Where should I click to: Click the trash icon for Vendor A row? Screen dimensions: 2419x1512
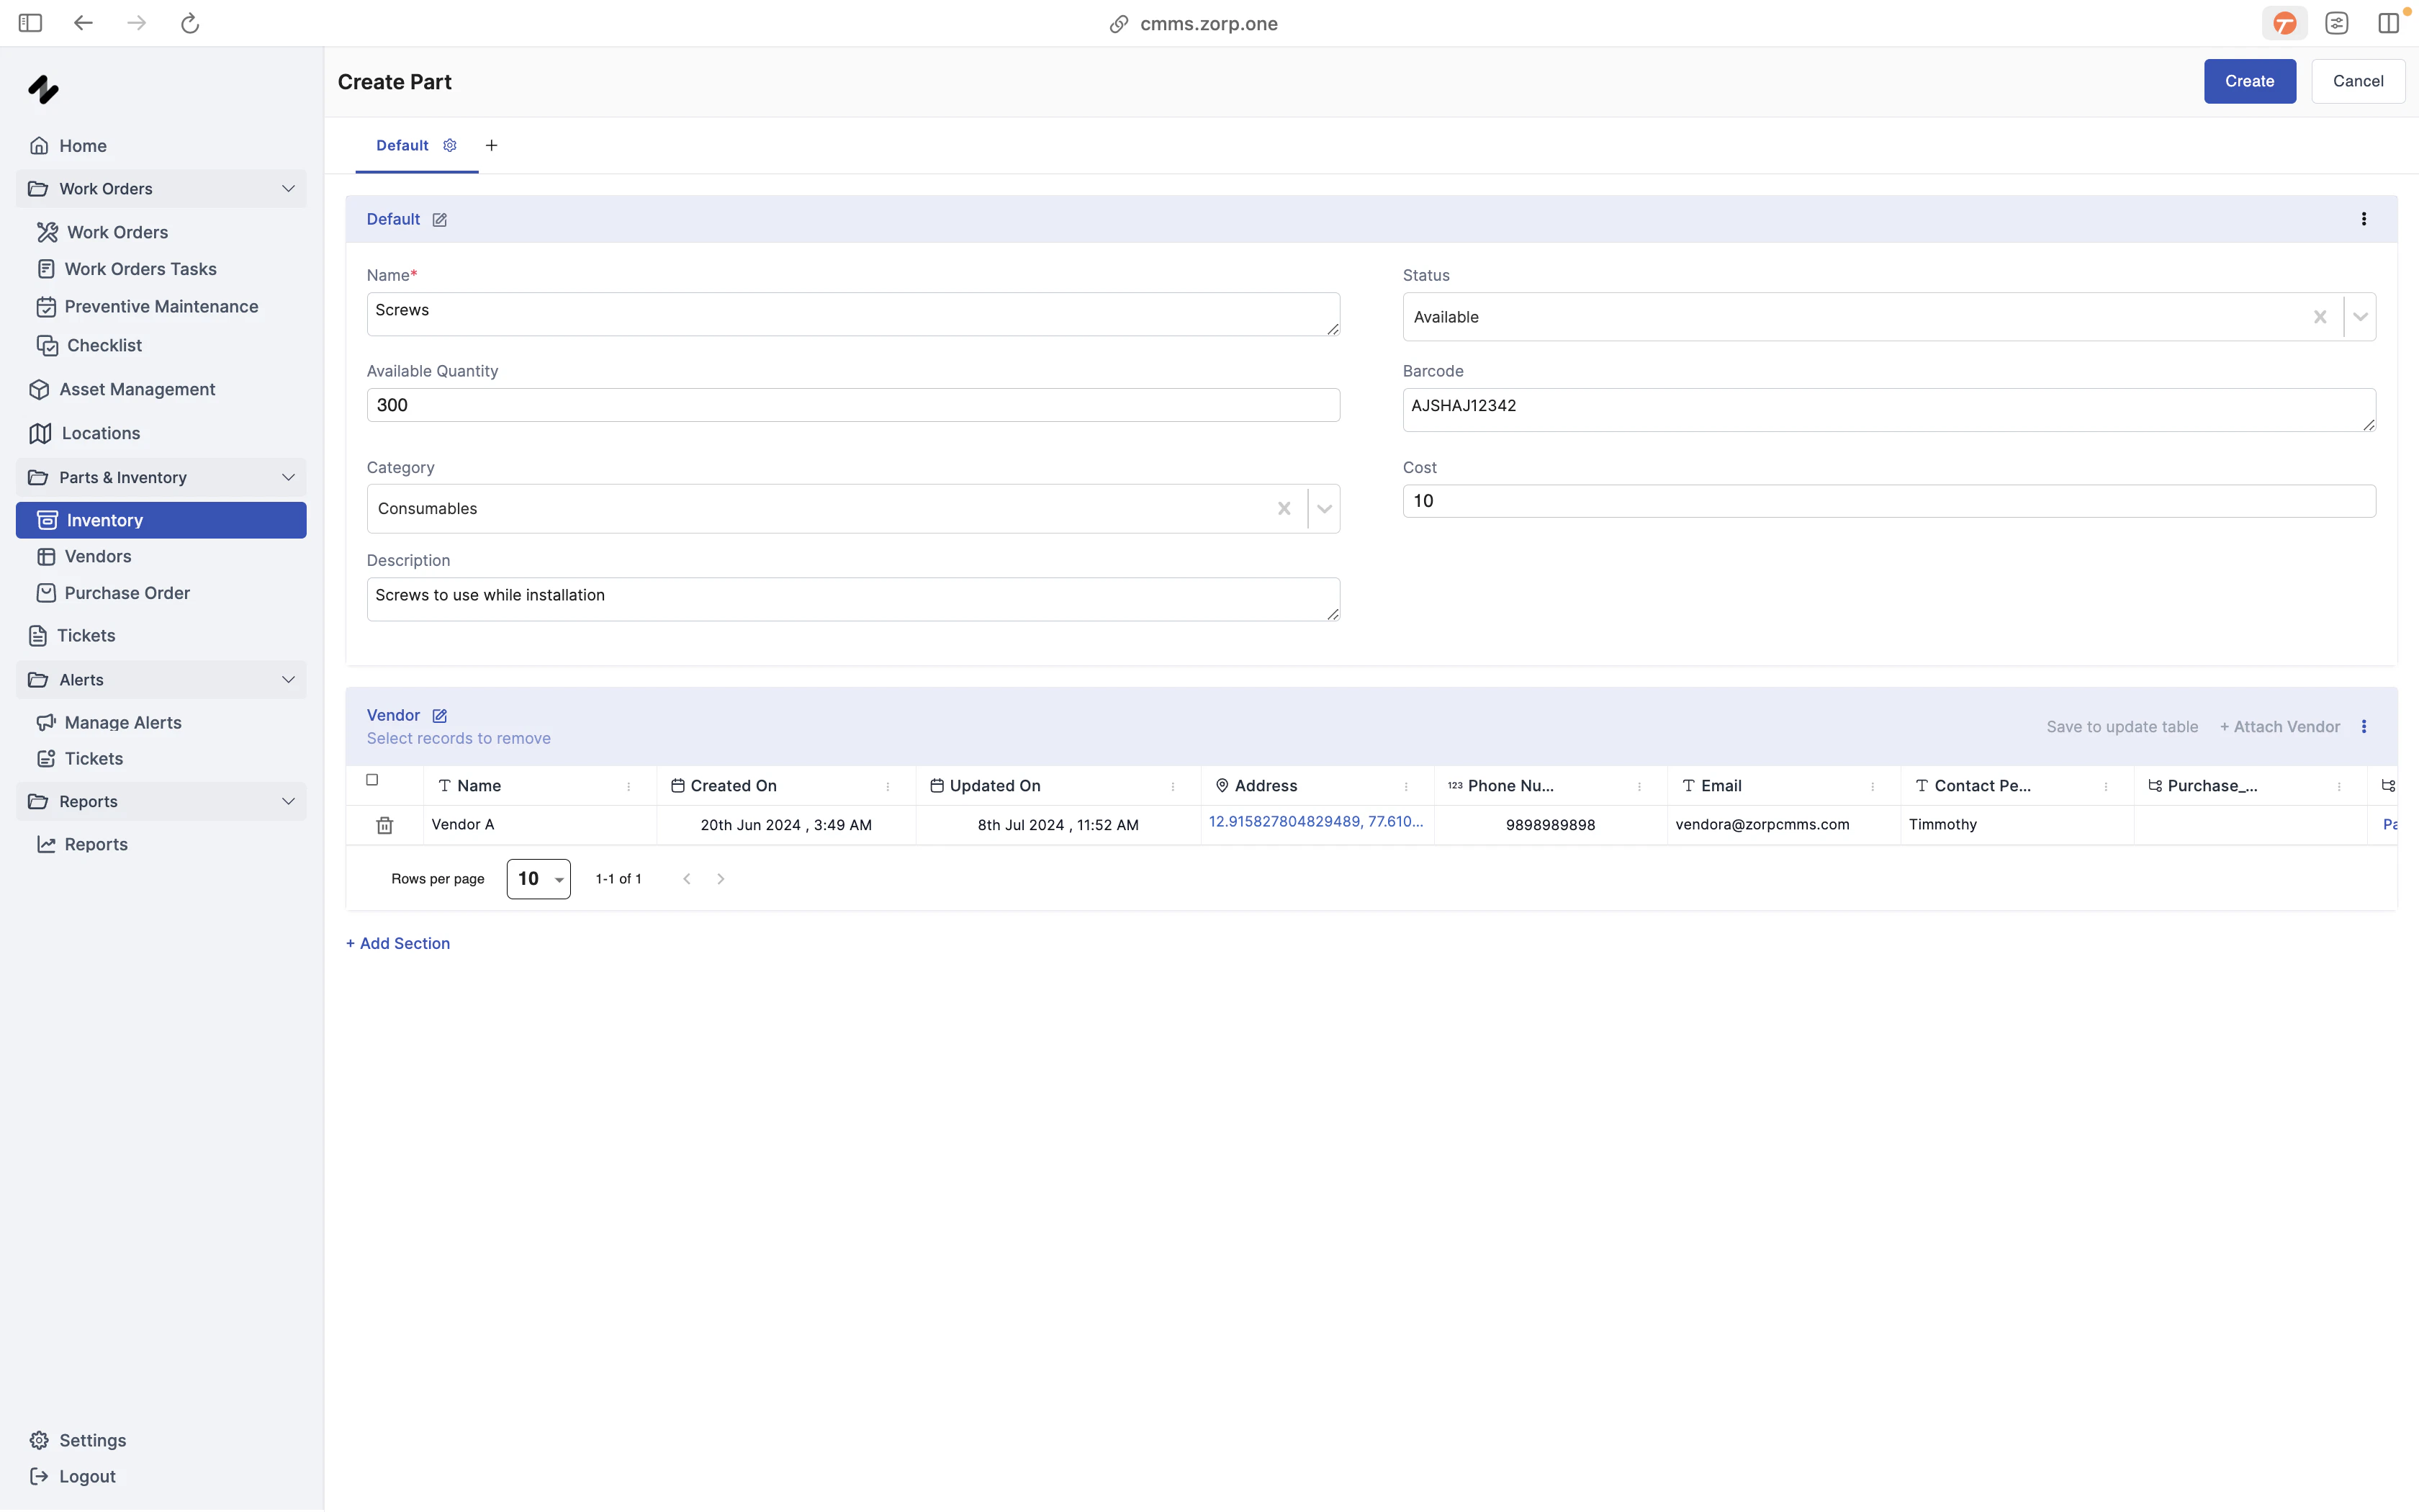(x=384, y=825)
